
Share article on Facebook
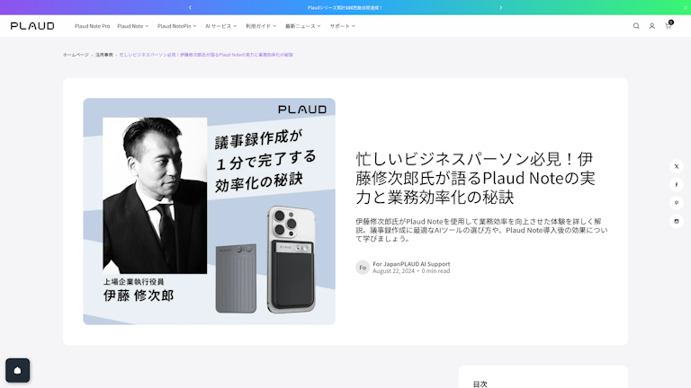tap(677, 185)
